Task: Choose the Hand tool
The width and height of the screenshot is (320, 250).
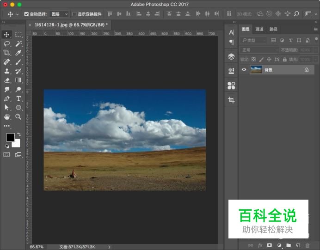Action: click(x=7, y=116)
